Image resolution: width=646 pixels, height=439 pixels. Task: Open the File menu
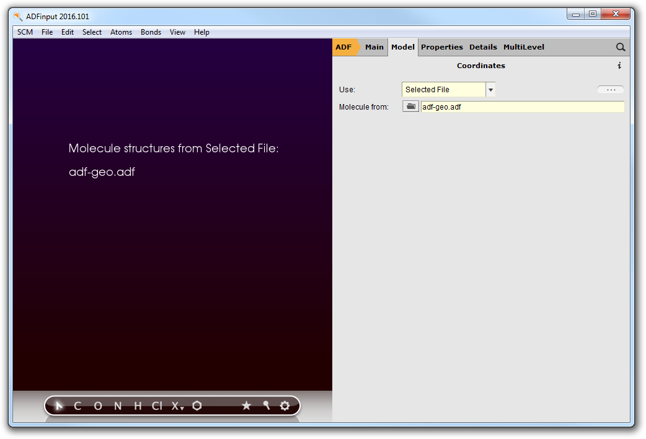coord(47,32)
